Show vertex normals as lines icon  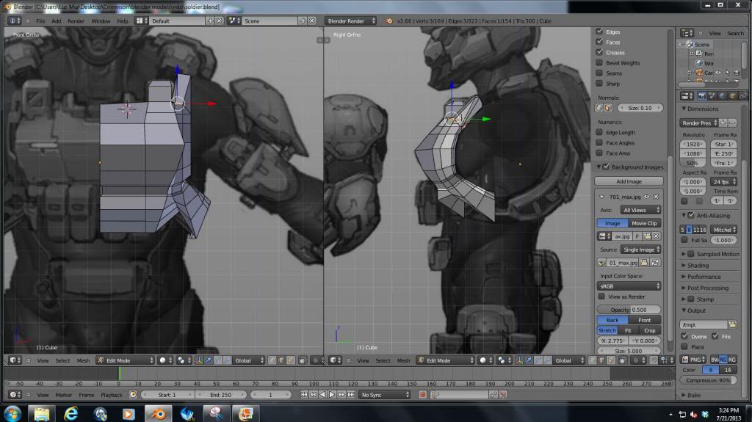tap(599, 108)
